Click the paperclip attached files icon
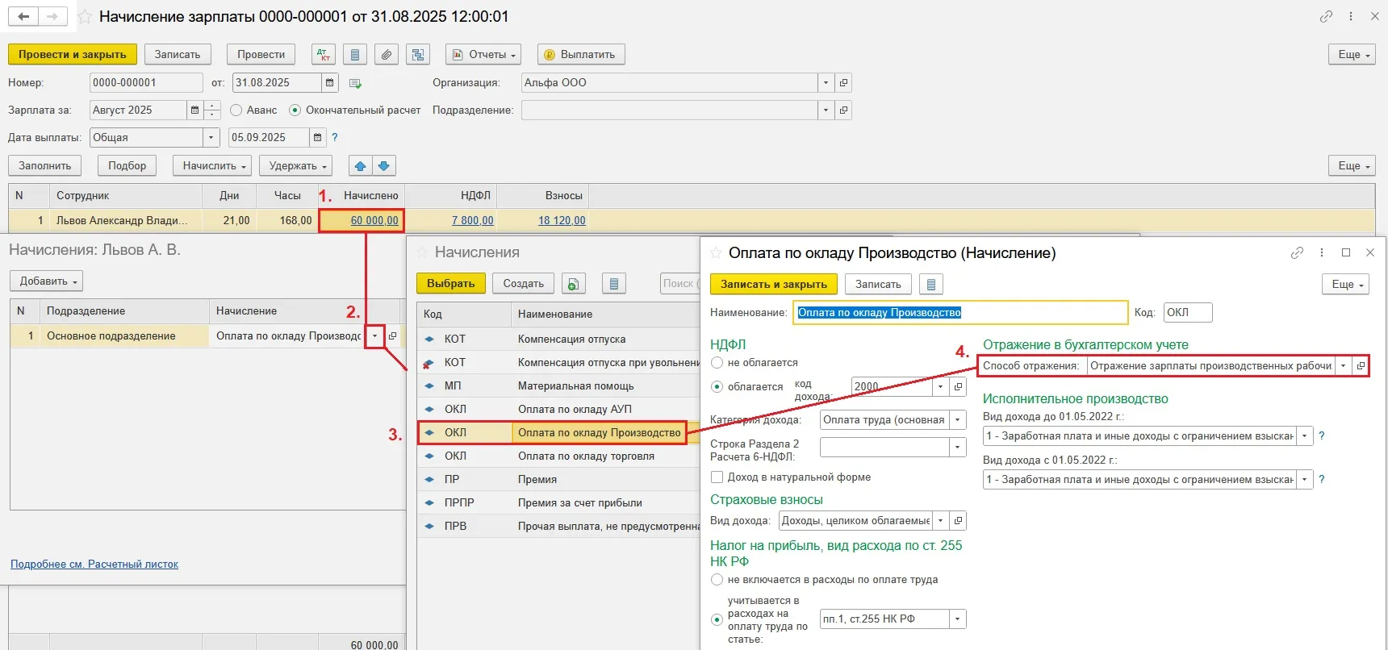 pos(387,55)
